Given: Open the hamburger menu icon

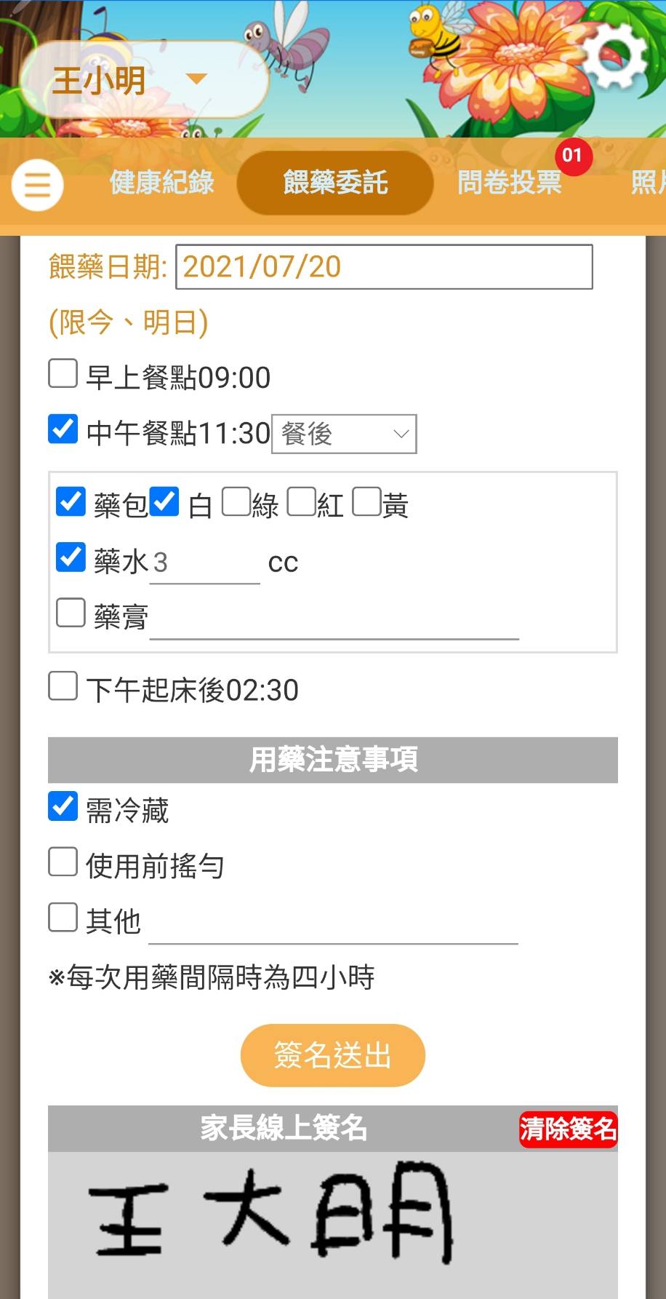Looking at the screenshot, I should [x=37, y=185].
